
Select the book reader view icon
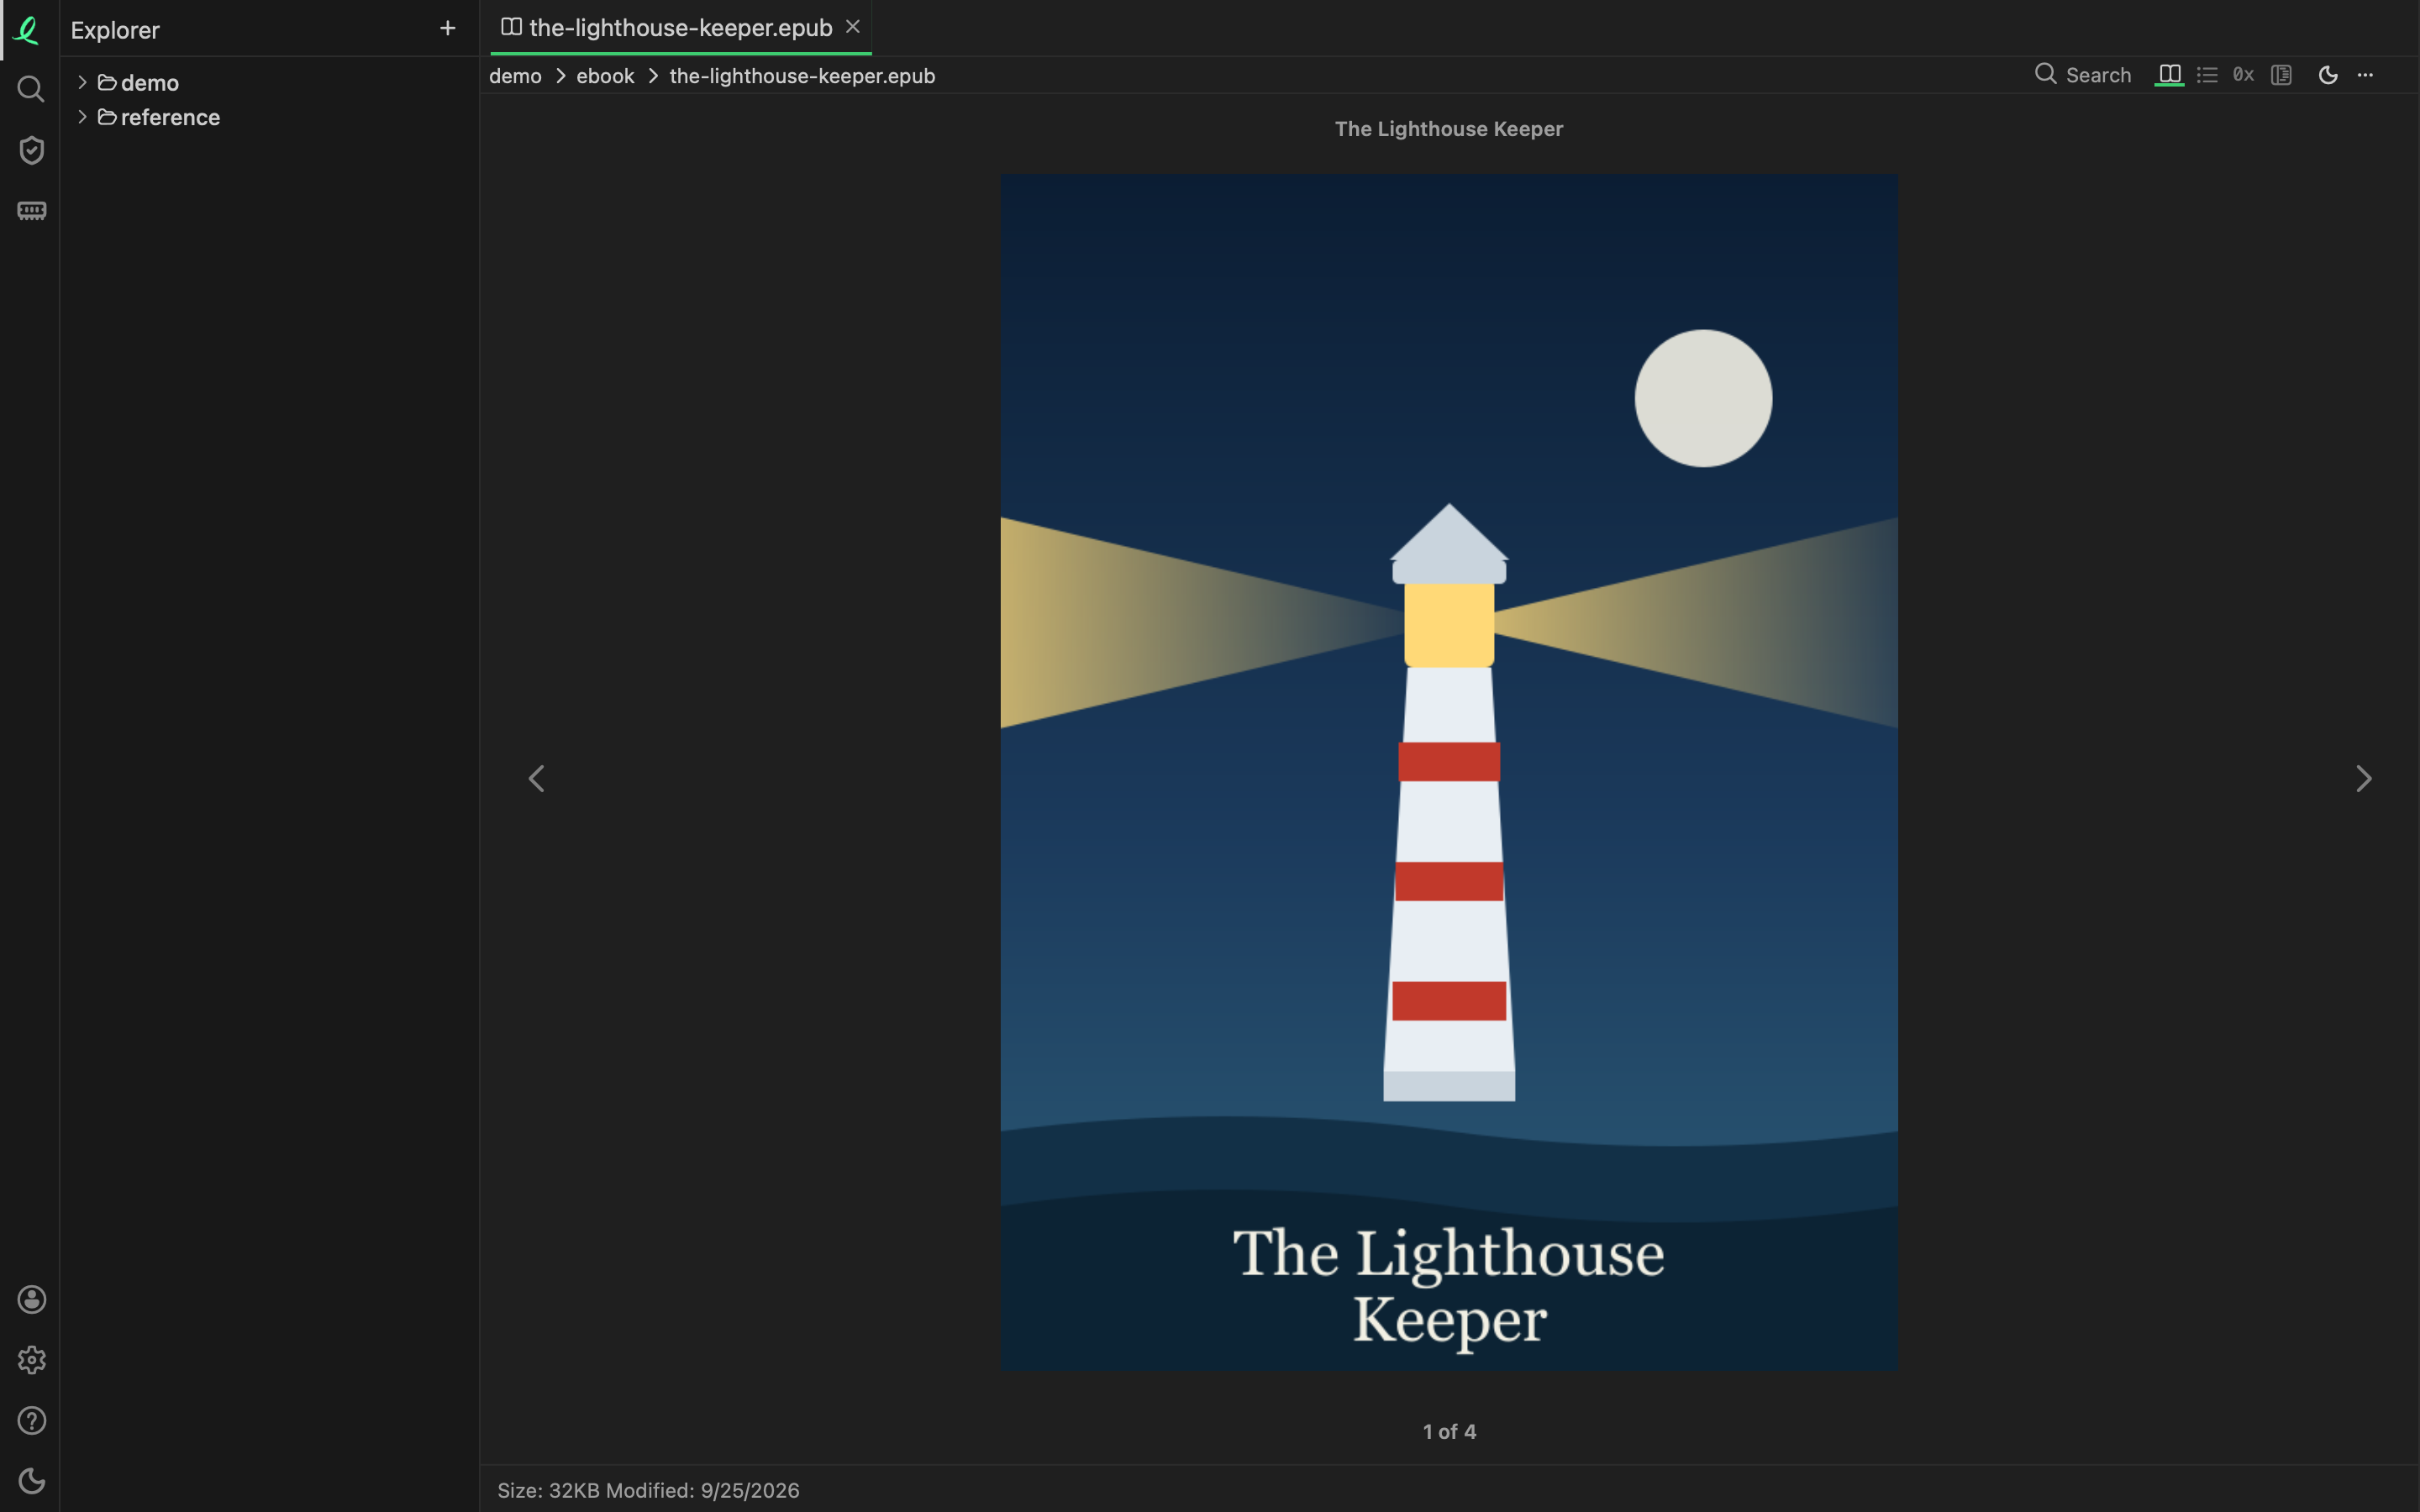(x=2169, y=75)
